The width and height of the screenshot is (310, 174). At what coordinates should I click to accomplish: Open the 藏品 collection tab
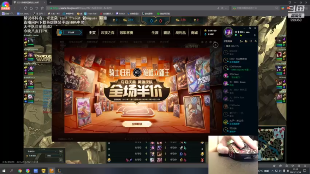coord(167,33)
